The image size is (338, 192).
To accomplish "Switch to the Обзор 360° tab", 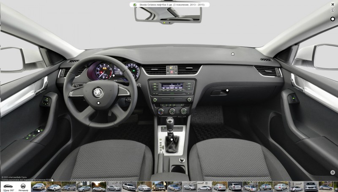I will (x=8, y=187).
